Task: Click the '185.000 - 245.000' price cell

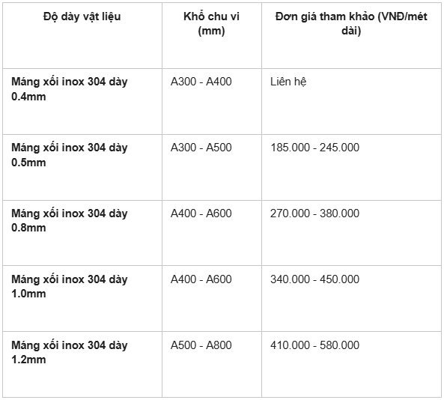Action: pos(351,168)
